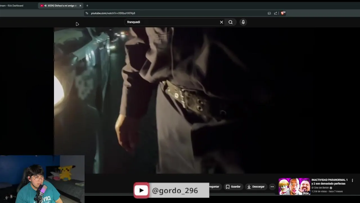360x203 pixels.
Task: Open the INACTIVIDAD PARANORMAL video thumbnail
Action: point(294,186)
